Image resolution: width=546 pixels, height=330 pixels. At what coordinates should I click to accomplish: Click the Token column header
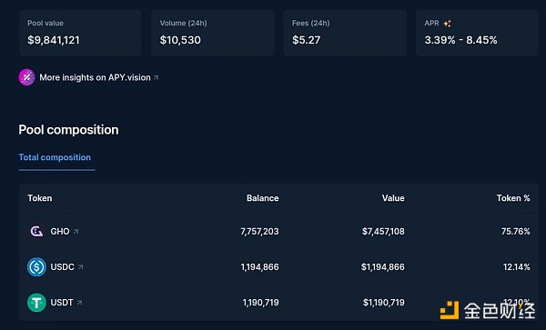(x=40, y=198)
